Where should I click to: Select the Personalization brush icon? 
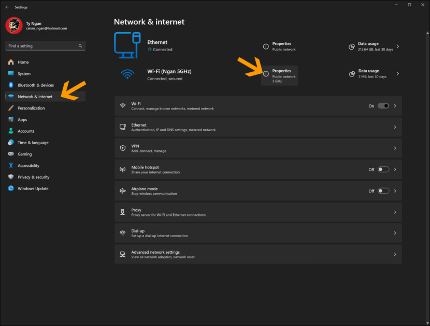tap(10, 108)
